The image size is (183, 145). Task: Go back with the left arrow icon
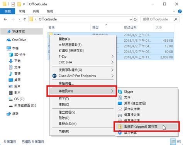tap(5, 19)
